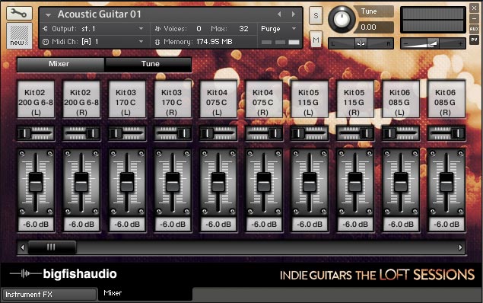Click the horizontal scrollbar right arrow
Viewport: 483px width, 303px height.
click(x=460, y=247)
